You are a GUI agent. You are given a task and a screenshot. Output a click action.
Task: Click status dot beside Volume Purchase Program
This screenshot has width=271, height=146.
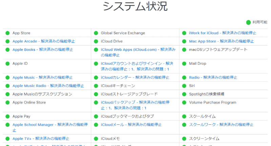(x=184, y=103)
